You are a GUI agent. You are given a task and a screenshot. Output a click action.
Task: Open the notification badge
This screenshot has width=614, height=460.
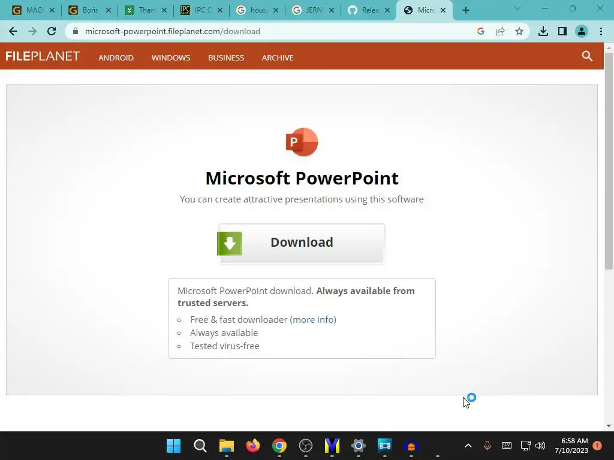(x=597, y=446)
